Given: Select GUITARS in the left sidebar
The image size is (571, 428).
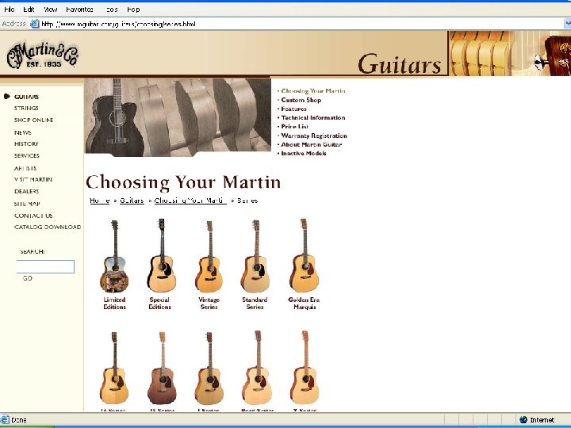Looking at the screenshot, I should (x=26, y=97).
